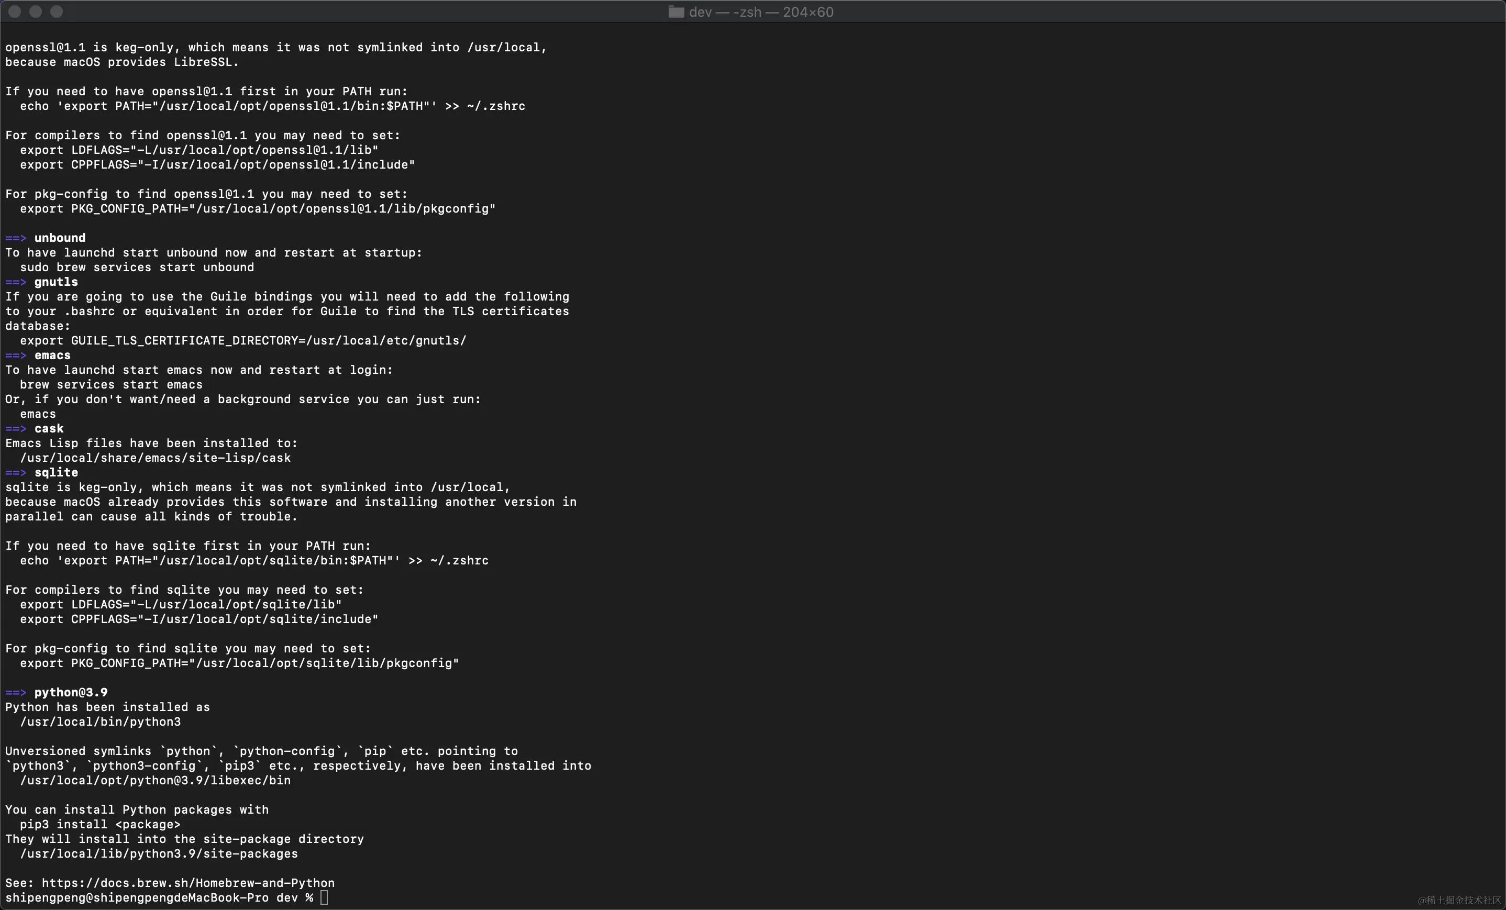Click the 'unbound' section heading
1506x910 pixels.
pos(60,238)
